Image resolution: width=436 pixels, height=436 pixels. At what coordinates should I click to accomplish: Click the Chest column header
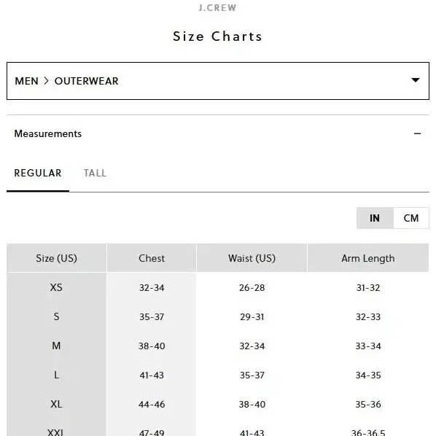tap(152, 258)
